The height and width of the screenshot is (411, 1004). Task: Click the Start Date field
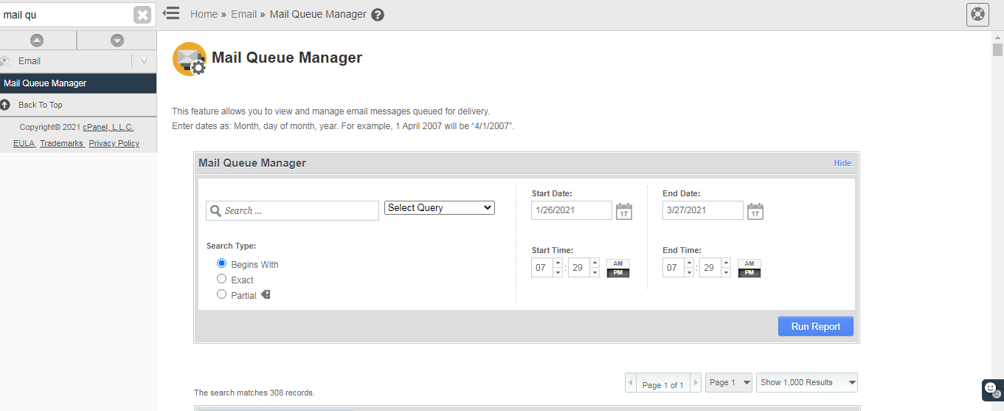click(572, 210)
